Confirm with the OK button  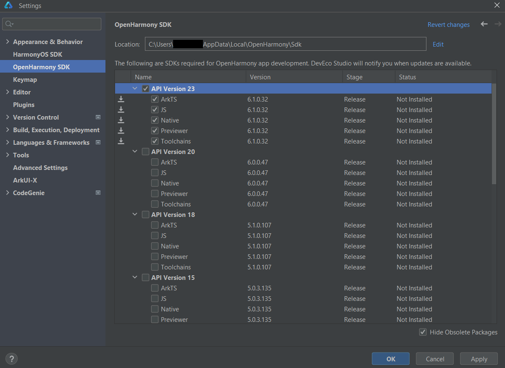[391, 359]
